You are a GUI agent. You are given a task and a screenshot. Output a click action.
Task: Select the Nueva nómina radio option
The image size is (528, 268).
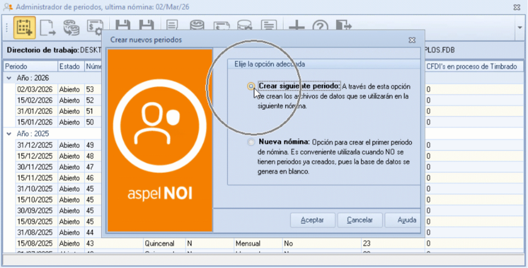pyautogui.click(x=251, y=142)
